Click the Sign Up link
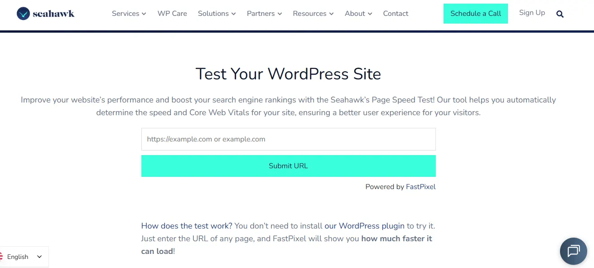The width and height of the screenshot is (594, 268). pos(532,13)
